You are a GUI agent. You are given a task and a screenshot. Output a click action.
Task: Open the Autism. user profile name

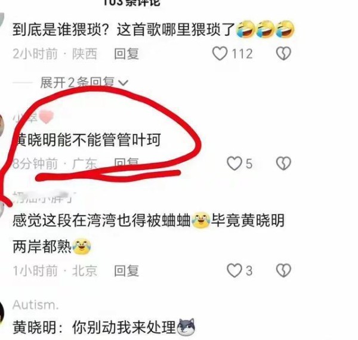point(36,305)
